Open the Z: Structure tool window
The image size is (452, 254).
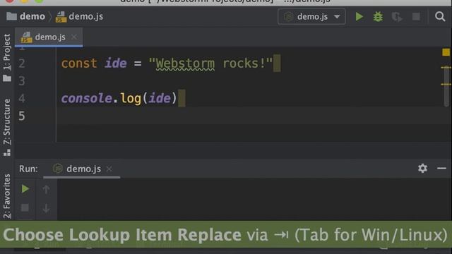pyautogui.click(x=7, y=127)
